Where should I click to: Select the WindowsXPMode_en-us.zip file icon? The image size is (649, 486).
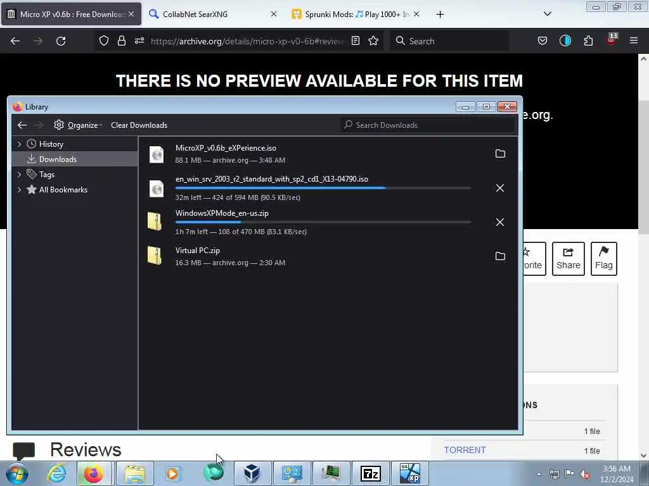coord(155,221)
